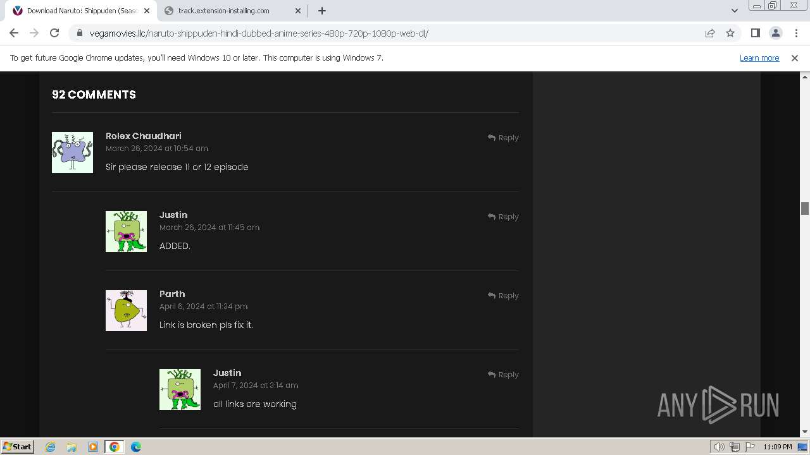This screenshot has width=810, height=455.
Task: Open the media player taskbar icon
Action: pyautogui.click(x=93, y=447)
